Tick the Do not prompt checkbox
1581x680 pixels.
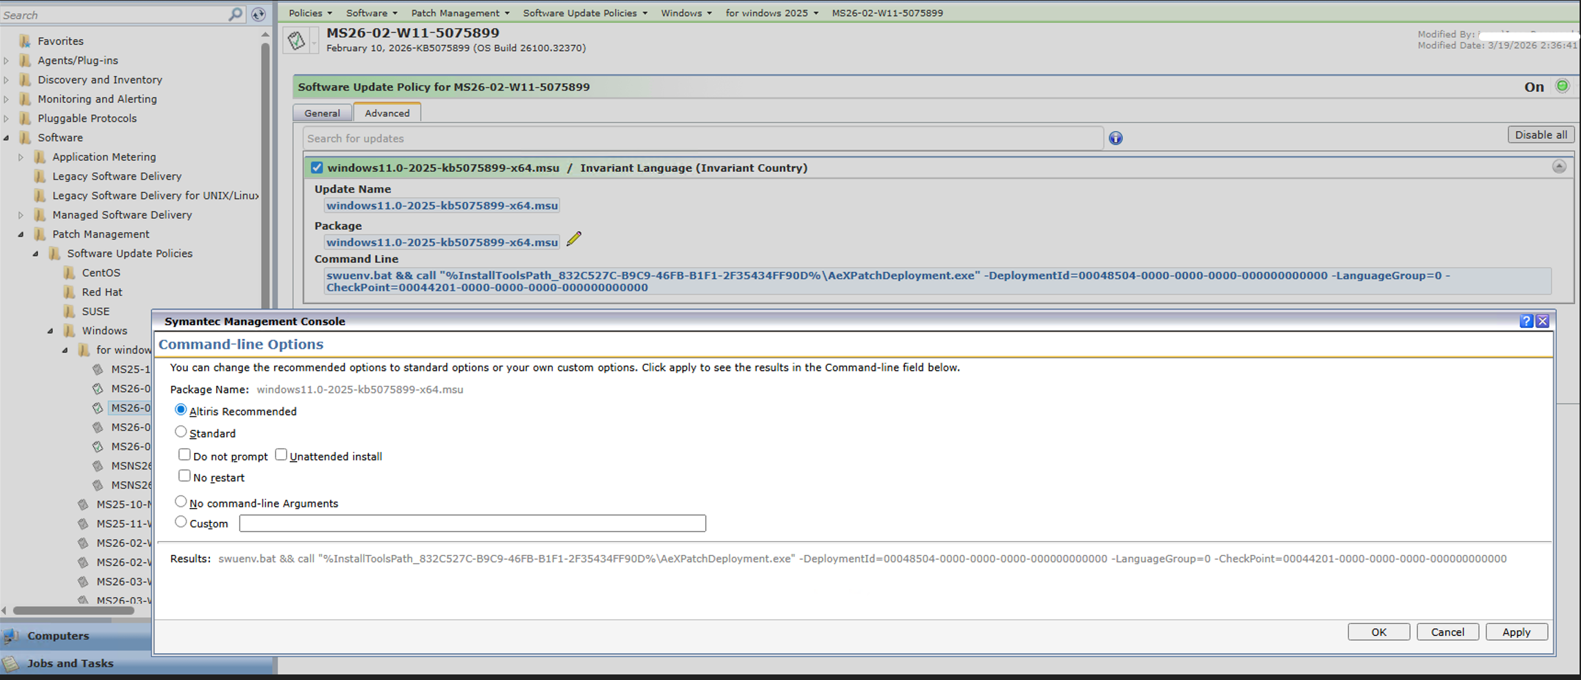pos(184,455)
